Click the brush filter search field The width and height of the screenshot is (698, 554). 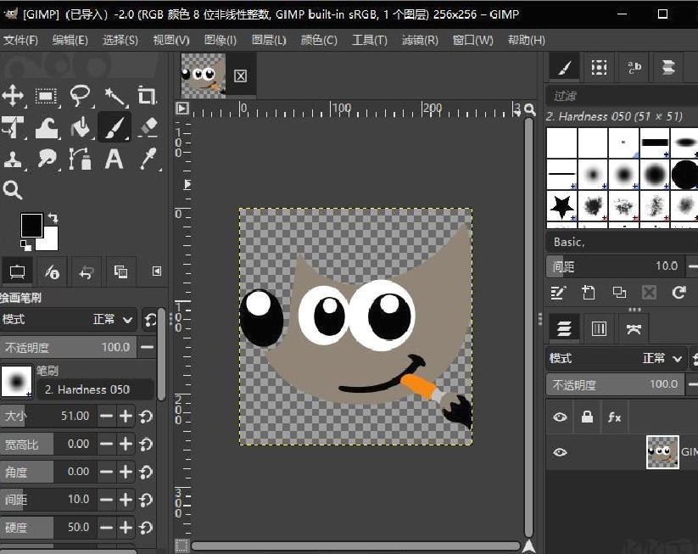[622, 96]
